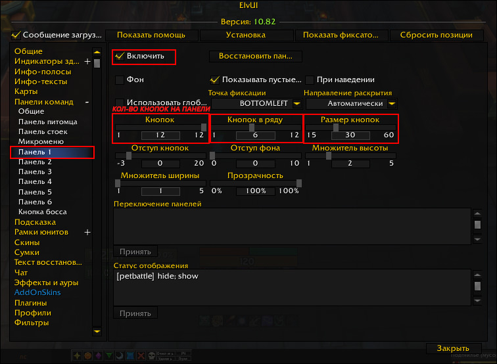The height and width of the screenshot is (364, 497).
Task: Click Восстановить пан... button
Action: [x=256, y=57]
